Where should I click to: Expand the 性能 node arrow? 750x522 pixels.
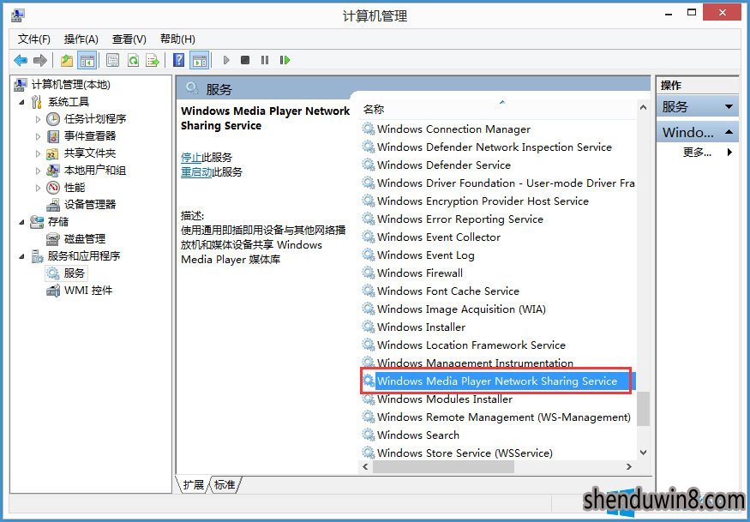[38, 188]
